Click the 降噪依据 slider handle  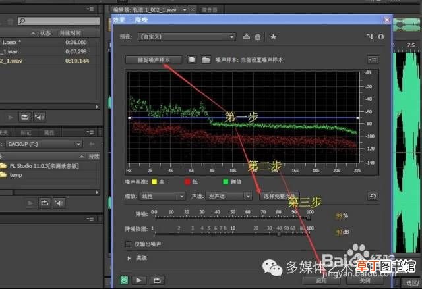pos(279,234)
